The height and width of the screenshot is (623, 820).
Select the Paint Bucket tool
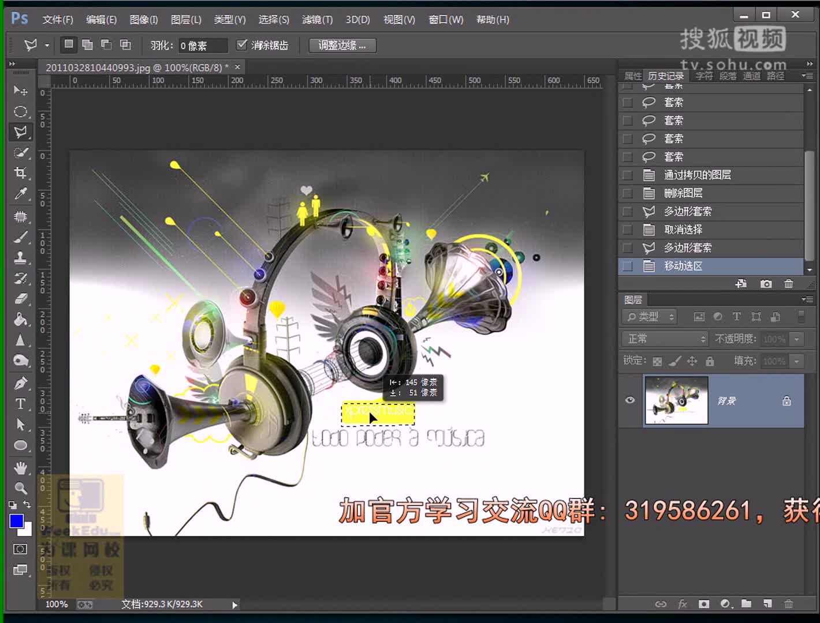click(x=21, y=320)
